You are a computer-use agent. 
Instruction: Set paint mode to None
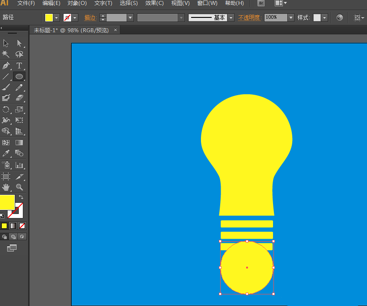click(22, 226)
